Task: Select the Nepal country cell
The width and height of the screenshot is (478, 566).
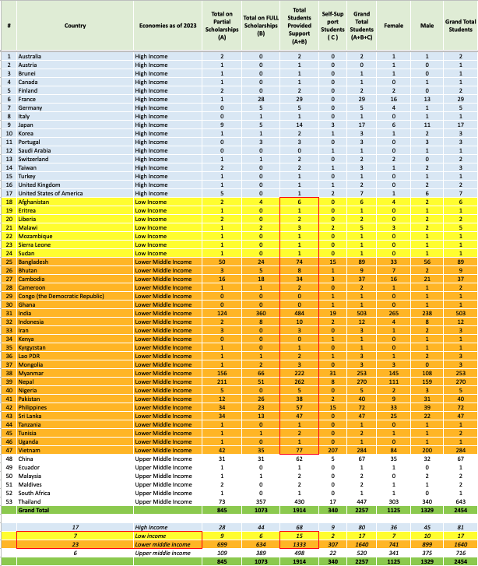Action: 75,382
